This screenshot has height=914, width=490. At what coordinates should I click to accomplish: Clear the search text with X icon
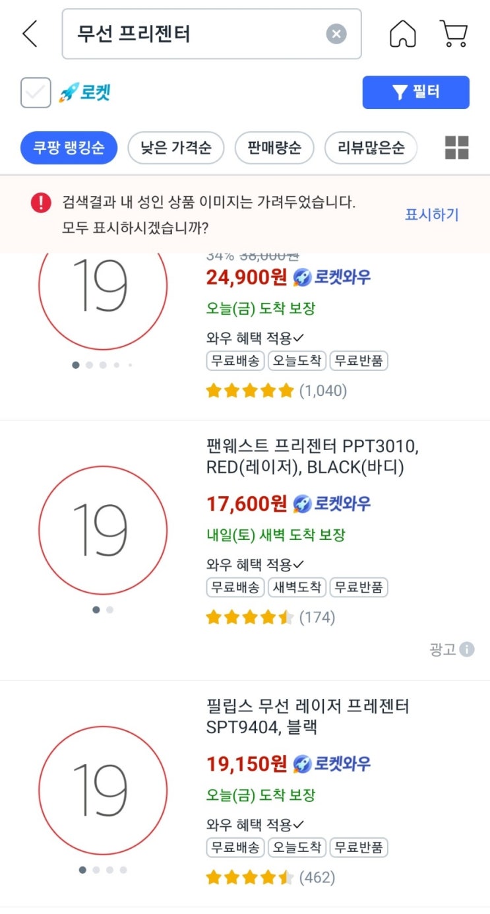(336, 34)
